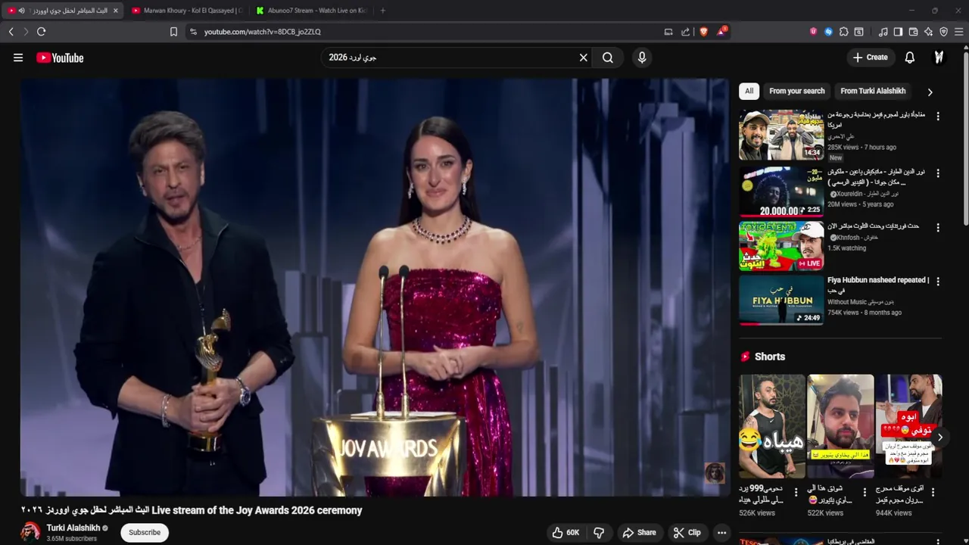This screenshot has height=545, width=969.
Task: Show next Shorts with the arrow
Action: (939, 437)
